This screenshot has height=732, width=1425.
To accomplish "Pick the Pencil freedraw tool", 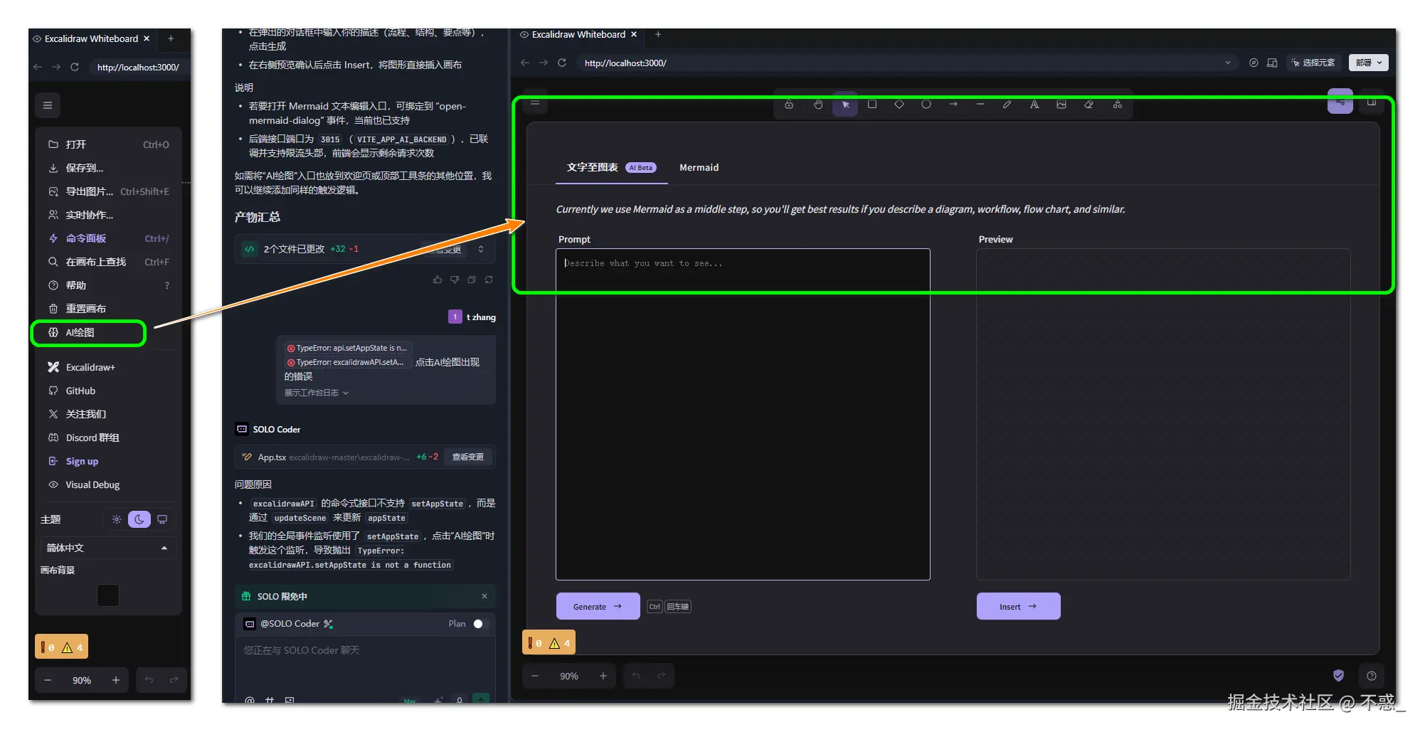I will pos(1007,105).
